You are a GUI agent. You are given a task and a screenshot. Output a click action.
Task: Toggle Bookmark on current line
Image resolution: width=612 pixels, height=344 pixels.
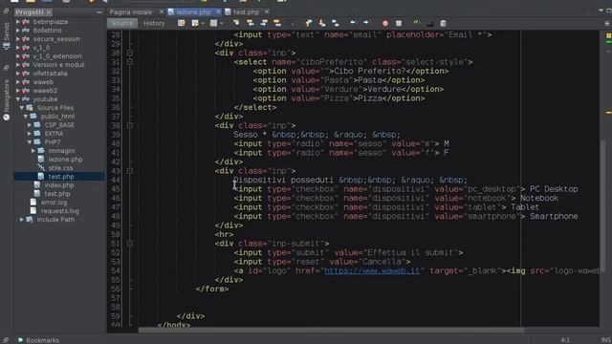336,23
